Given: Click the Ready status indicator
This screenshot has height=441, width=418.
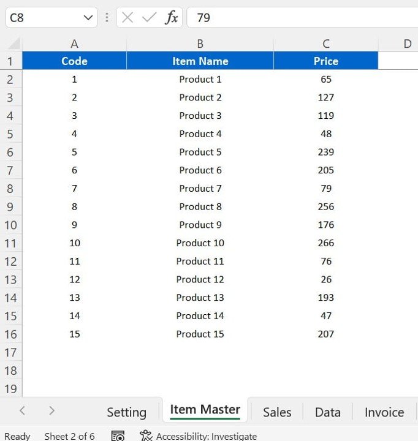Looking at the screenshot, I should [x=17, y=436].
